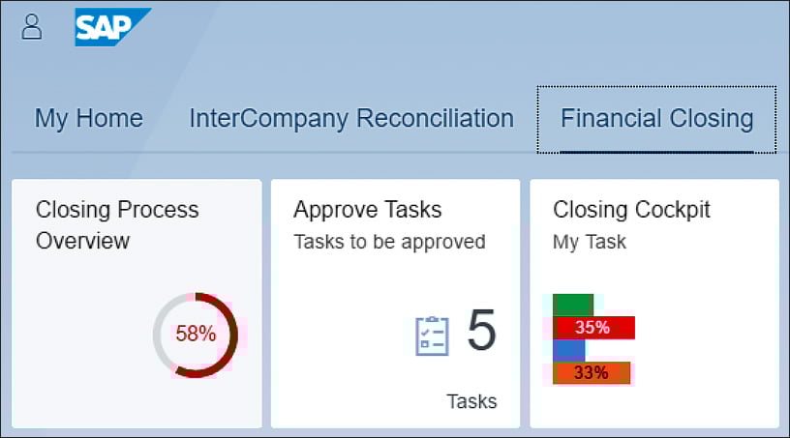Click the 33% percentage label

click(591, 373)
